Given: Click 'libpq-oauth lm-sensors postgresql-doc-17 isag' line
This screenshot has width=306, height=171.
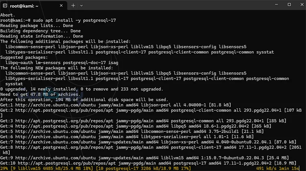Looking at the screenshot, I should (62, 63).
